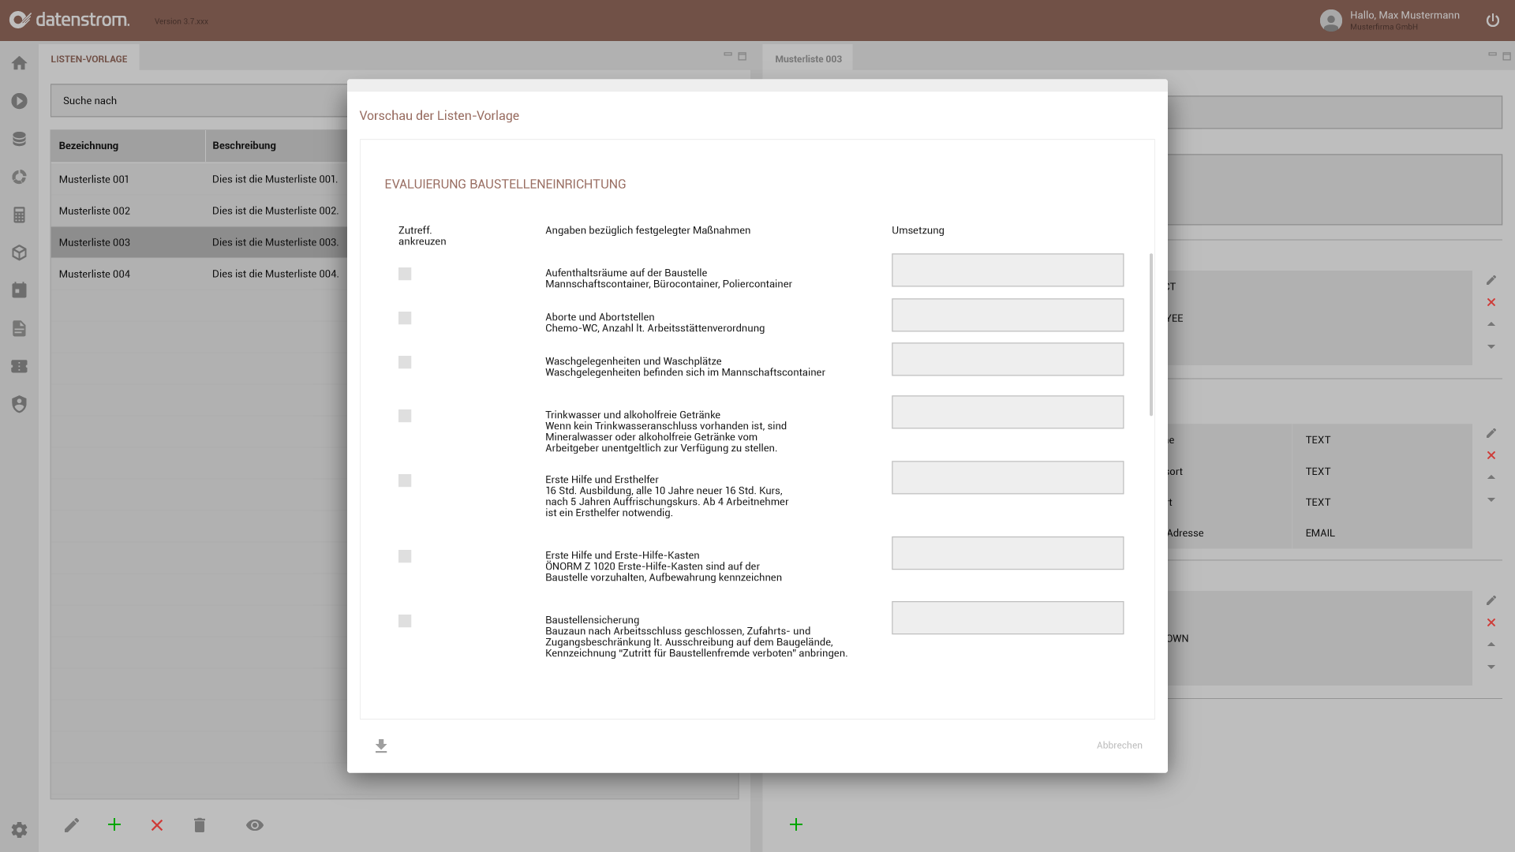This screenshot has width=1515, height=852.
Task: Click the down arrow beside the TEXT rows
Action: 1491,499
